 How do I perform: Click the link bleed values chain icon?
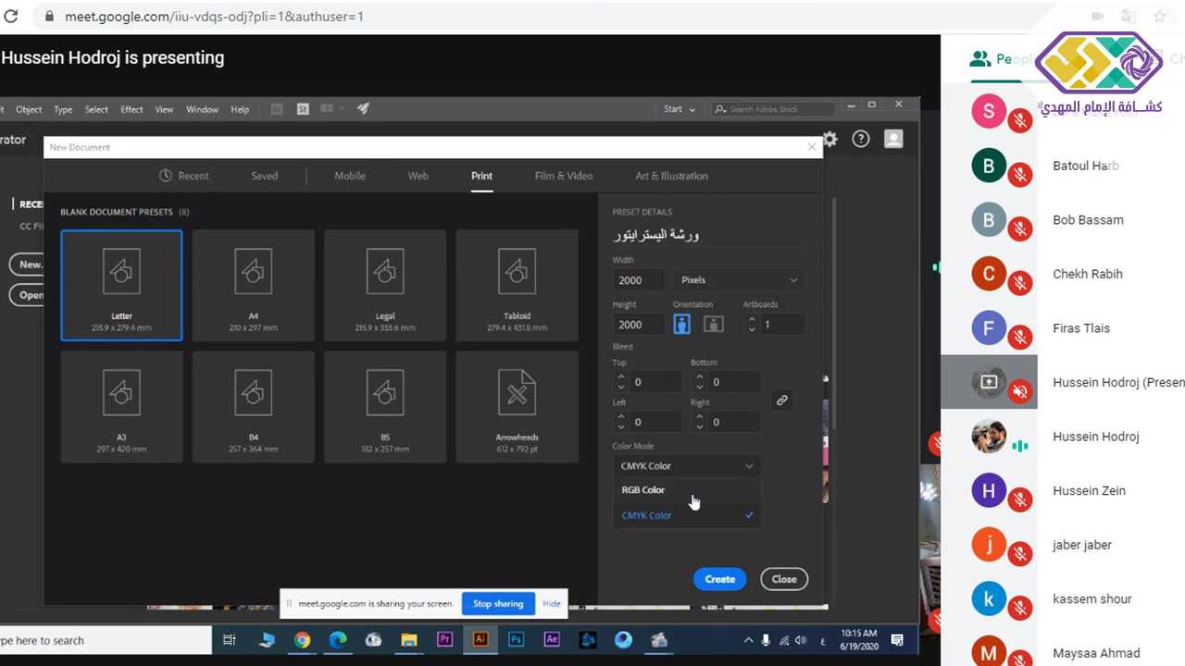pos(782,401)
